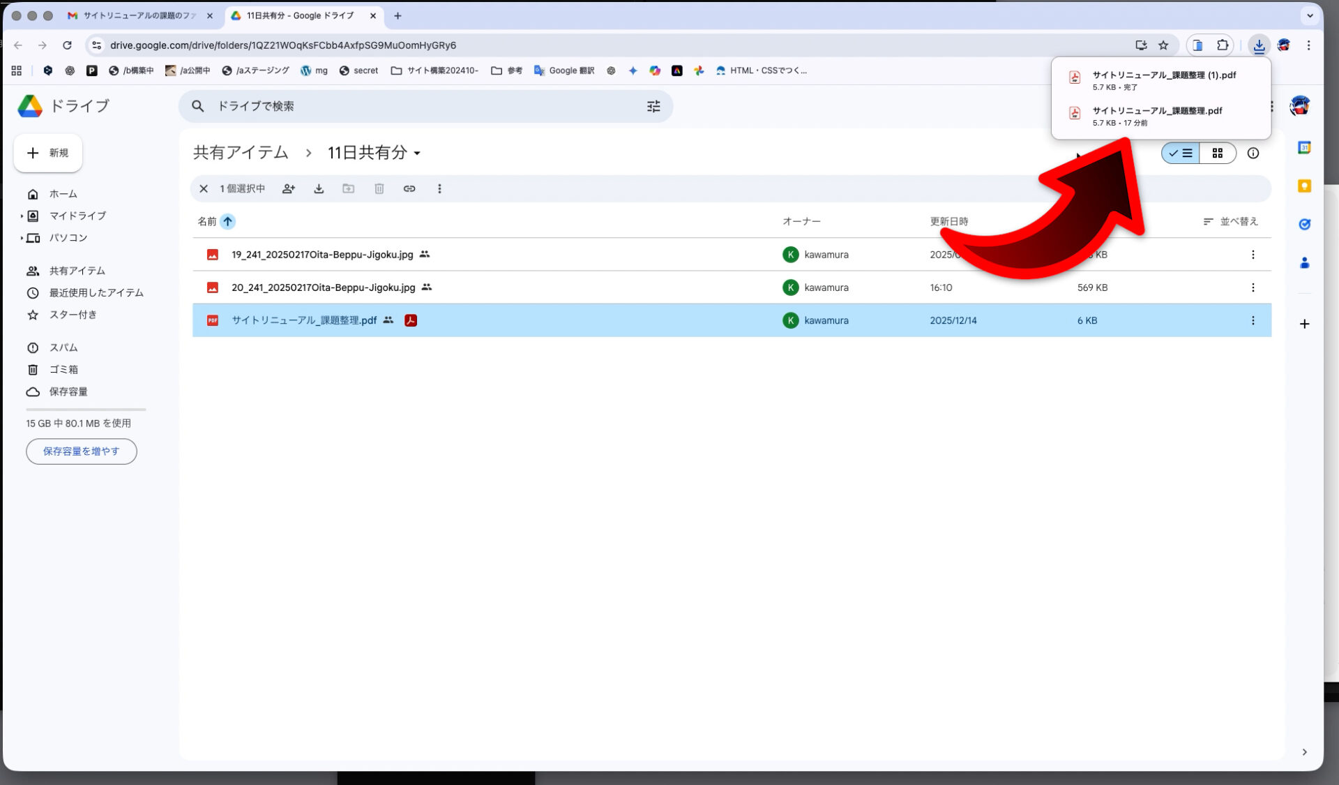Open 共有アイテム in the sidebar
This screenshot has width=1339, height=785.
click(77, 271)
